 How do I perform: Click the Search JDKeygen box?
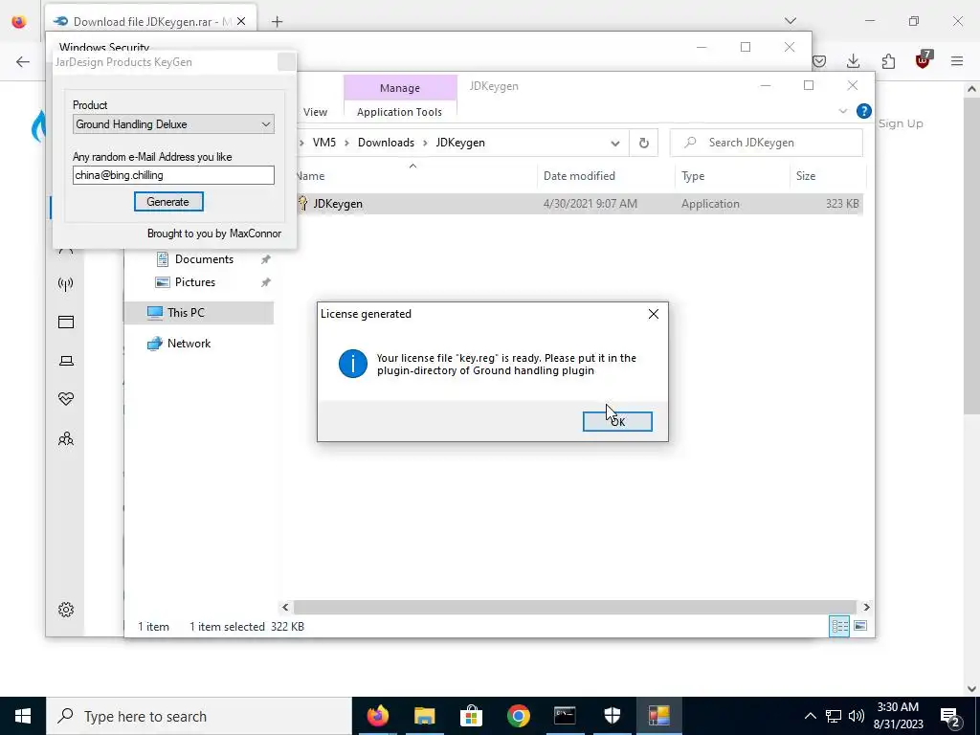pos(767,143)
